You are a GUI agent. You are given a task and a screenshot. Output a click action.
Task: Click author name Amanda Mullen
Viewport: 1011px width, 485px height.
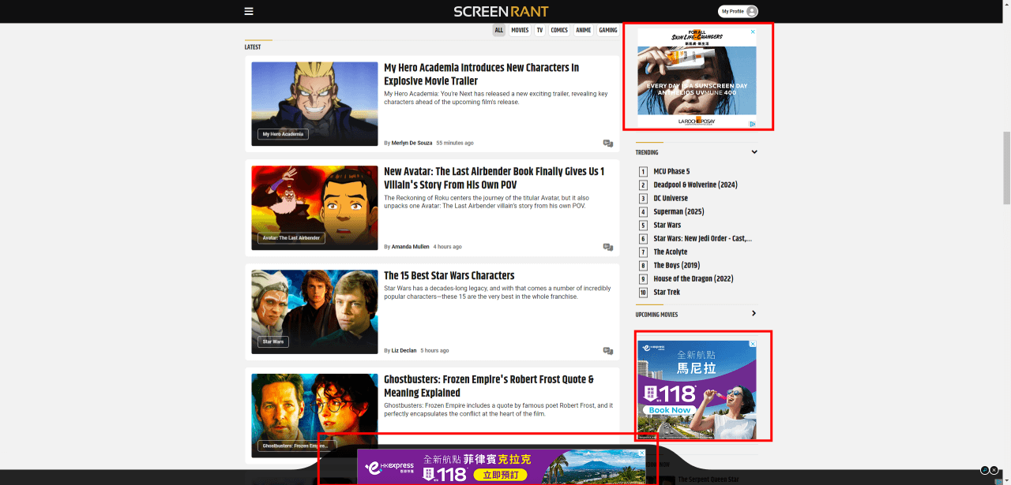[x=411, y=247]
